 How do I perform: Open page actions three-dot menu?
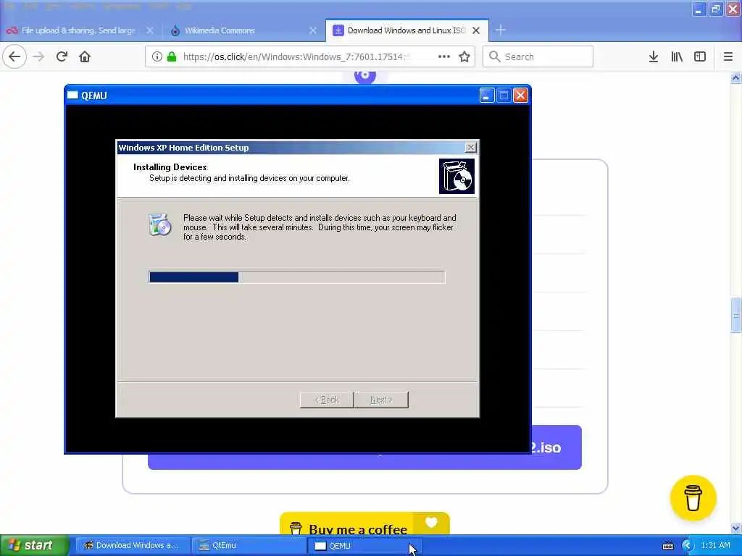pos(444,56)
